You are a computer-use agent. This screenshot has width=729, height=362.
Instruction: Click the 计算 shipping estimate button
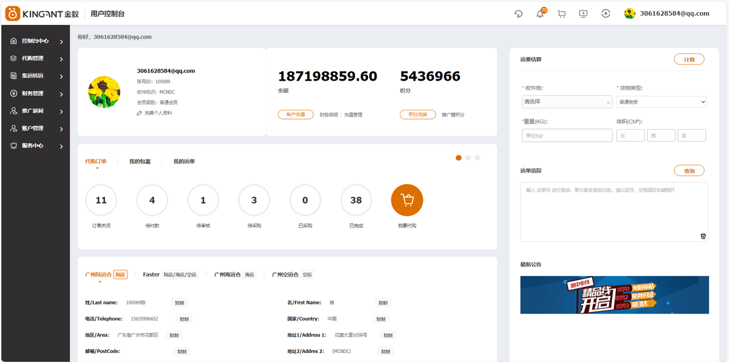point(689,59)
